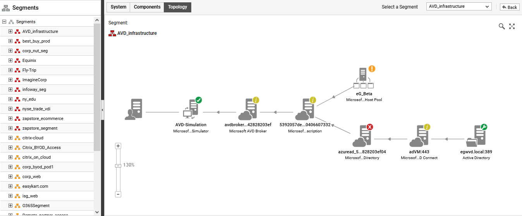
Task: Click the red segment icon beside ny_edu
Action: (x=17, y=99)
